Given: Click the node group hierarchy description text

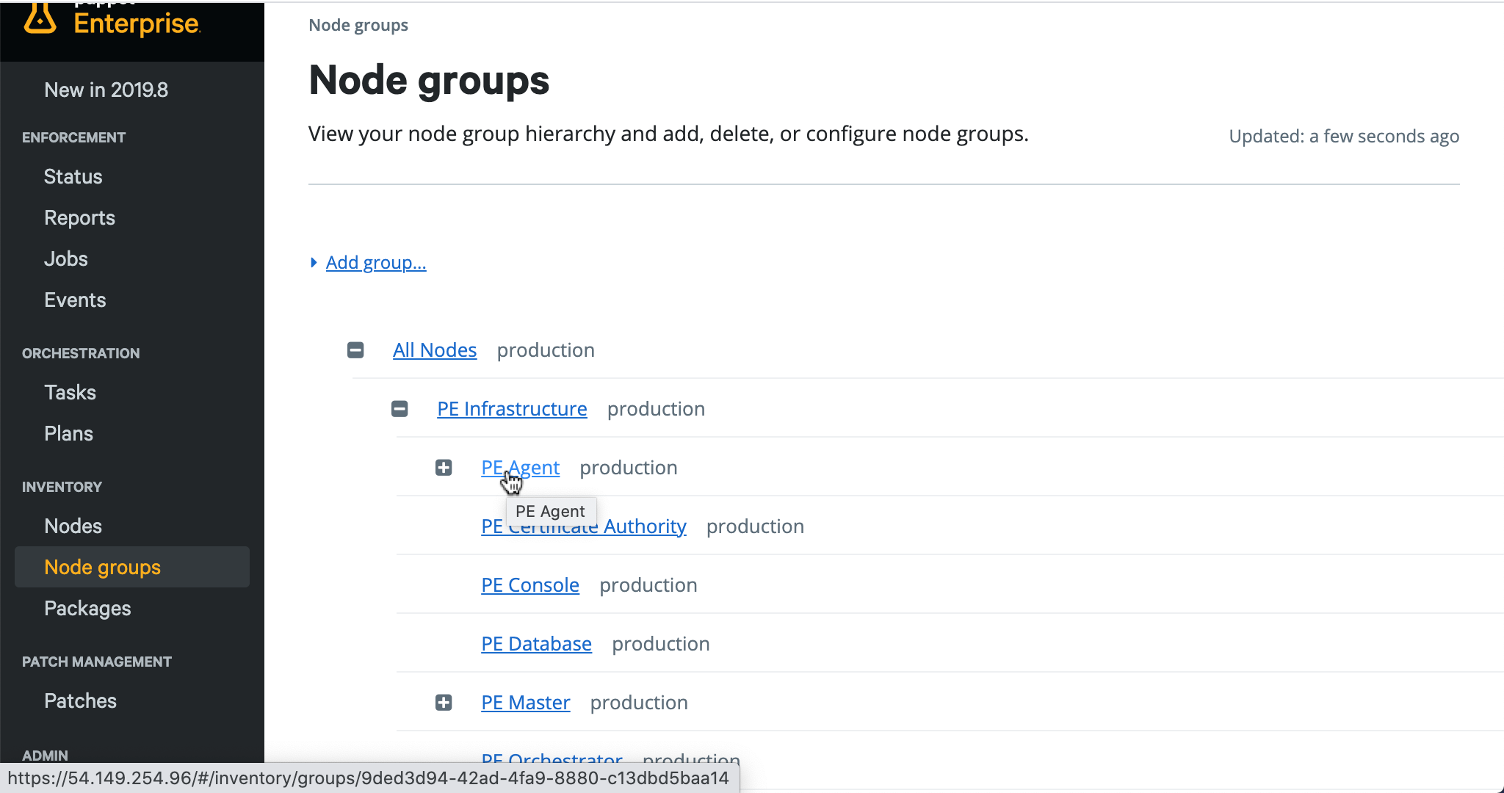Looking at the screenshot, I should click(668, 134).
